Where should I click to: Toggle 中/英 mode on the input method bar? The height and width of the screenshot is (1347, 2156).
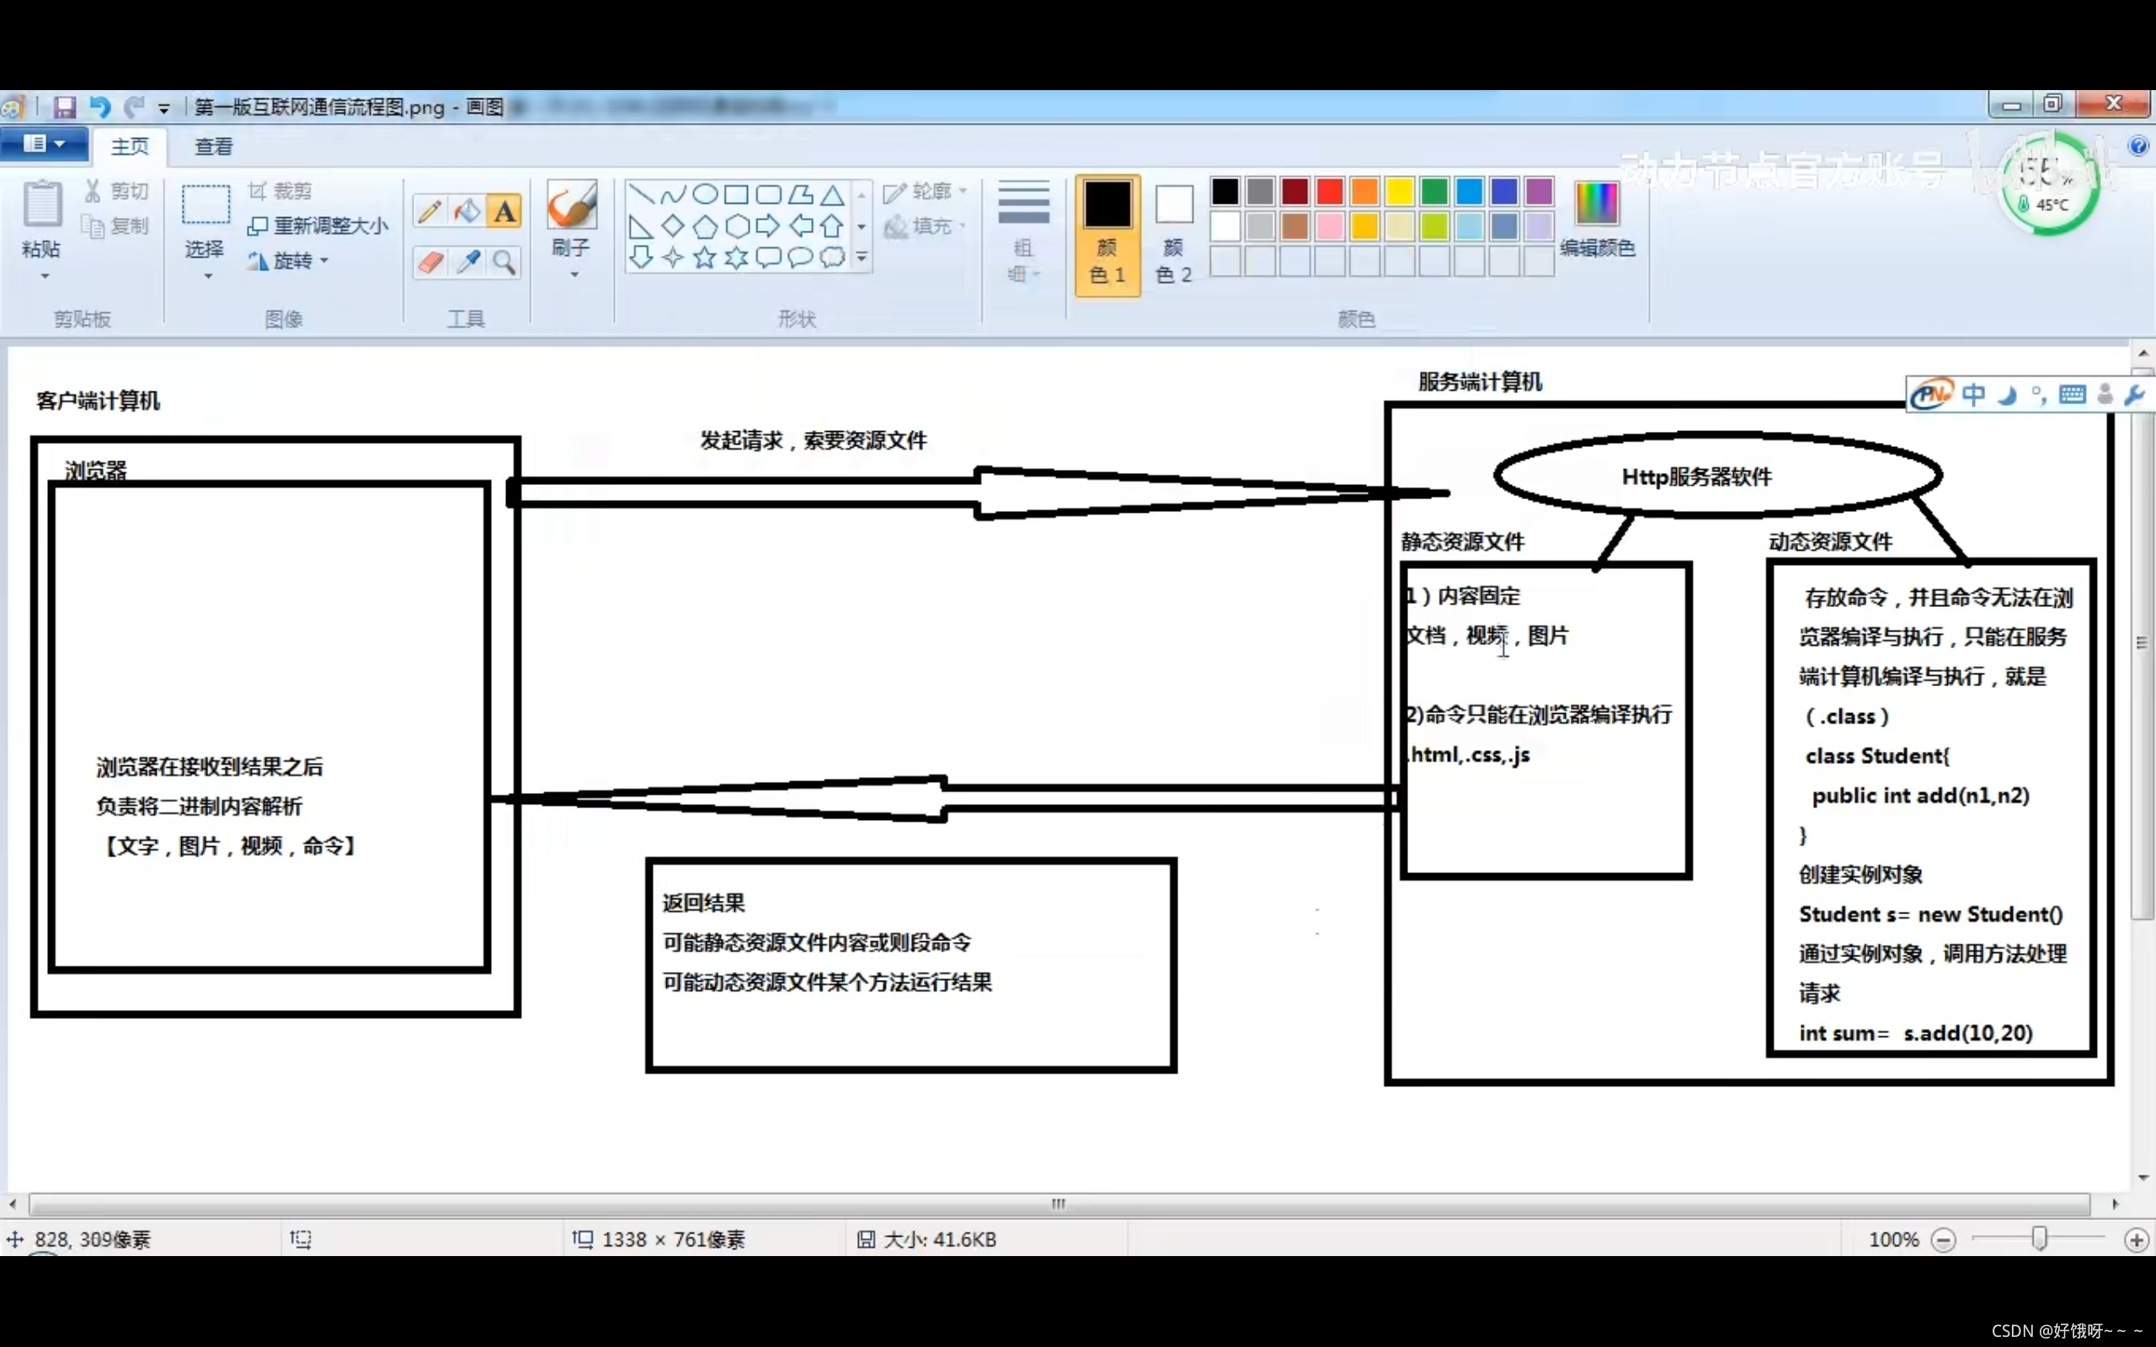pos(1974,394)
